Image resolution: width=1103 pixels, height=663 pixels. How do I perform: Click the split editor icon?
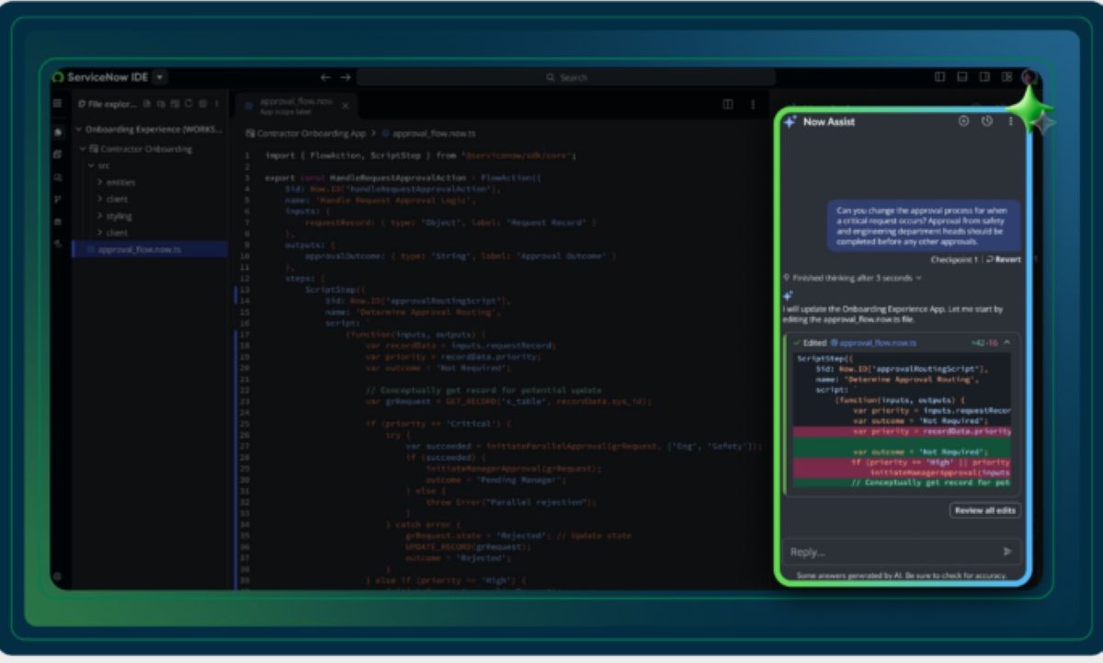pyautogui.click(x=728, y=105)
